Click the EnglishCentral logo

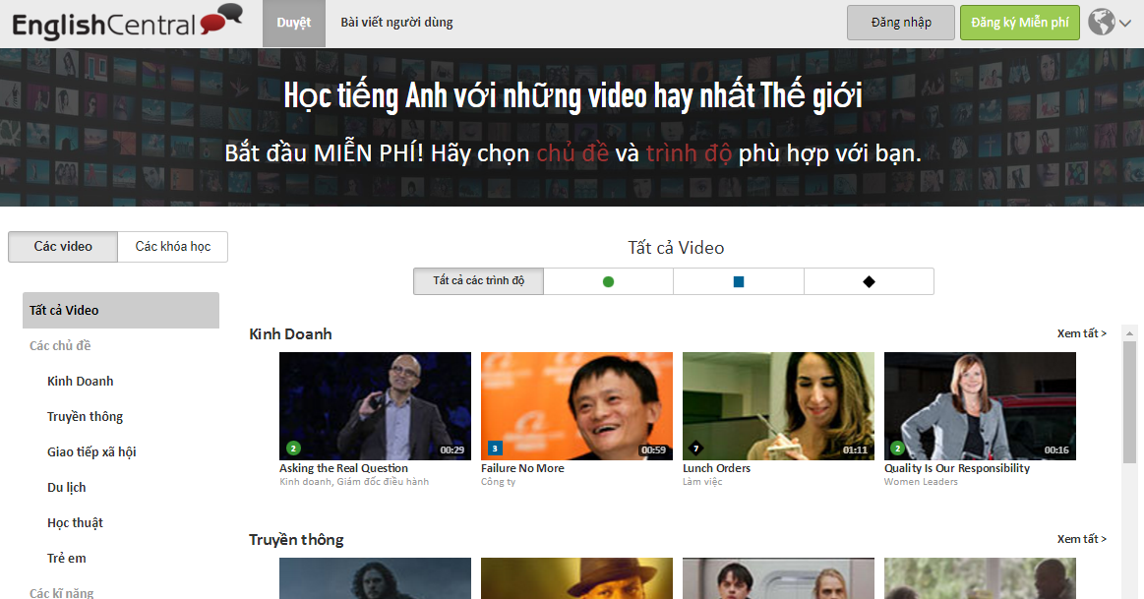pos(127,23)
